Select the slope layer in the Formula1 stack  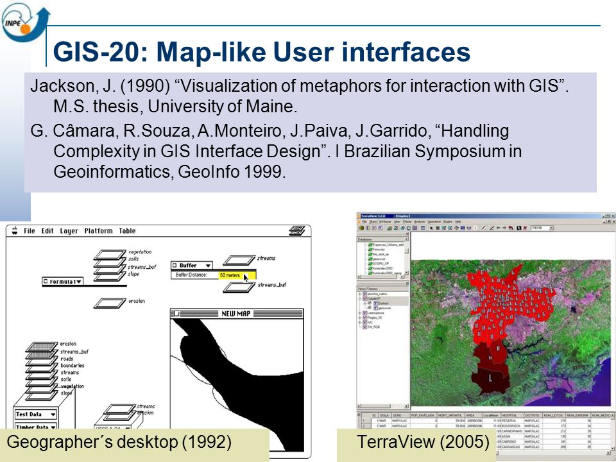(110, 277)
